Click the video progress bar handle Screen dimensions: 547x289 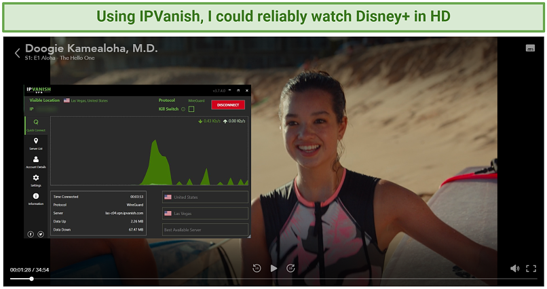pos(32,279)
